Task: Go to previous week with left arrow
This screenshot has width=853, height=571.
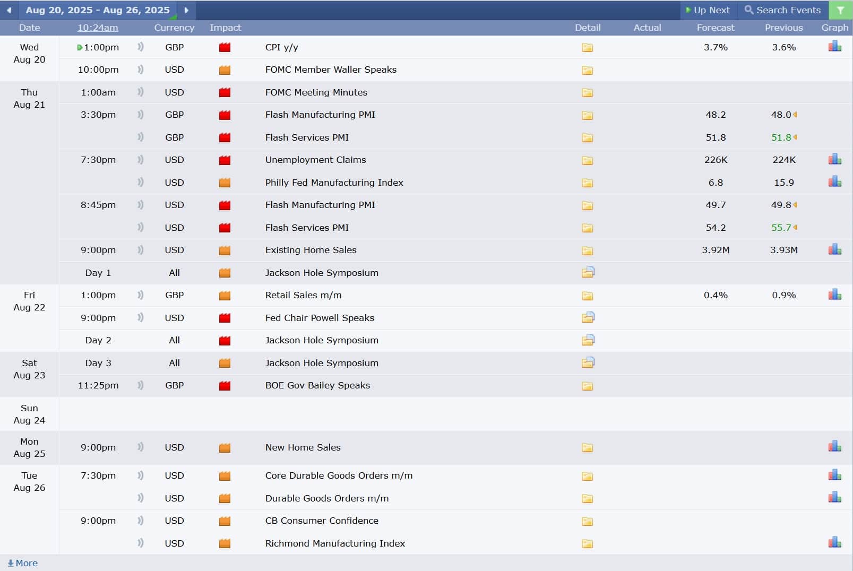Action: (x=9, y=10)
